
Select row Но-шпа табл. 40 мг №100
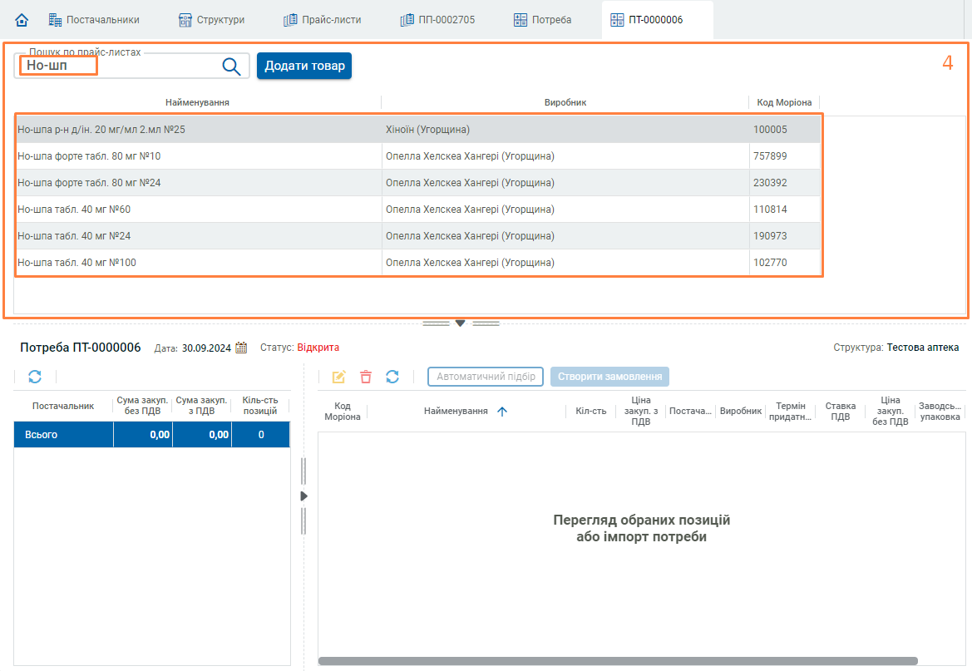coord(417,263)
